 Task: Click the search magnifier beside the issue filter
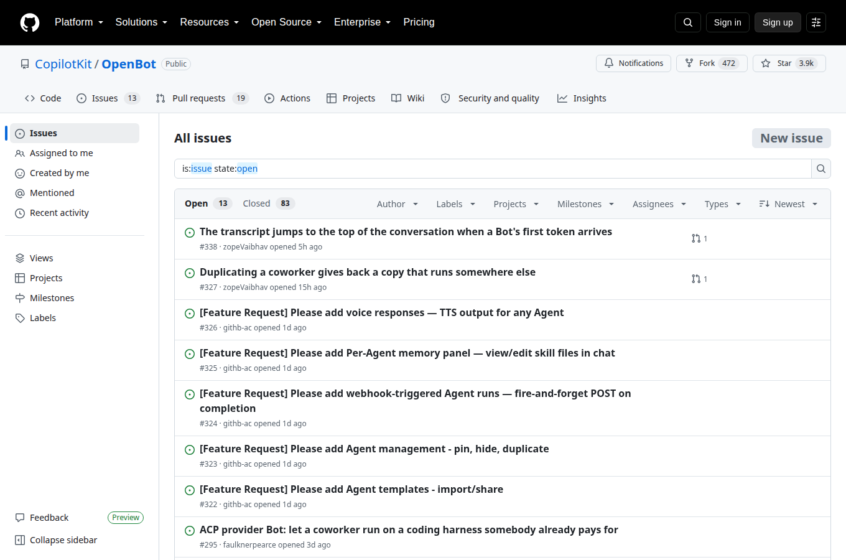click(x=821, y=169)
